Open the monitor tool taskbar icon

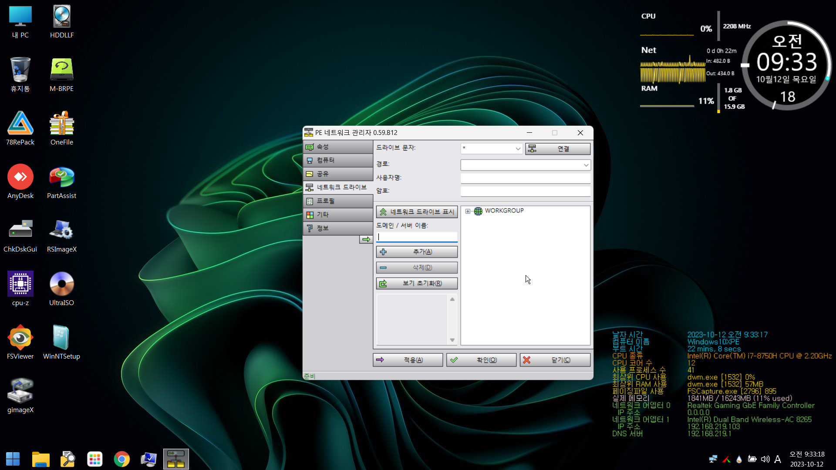[x=149, y=459]
